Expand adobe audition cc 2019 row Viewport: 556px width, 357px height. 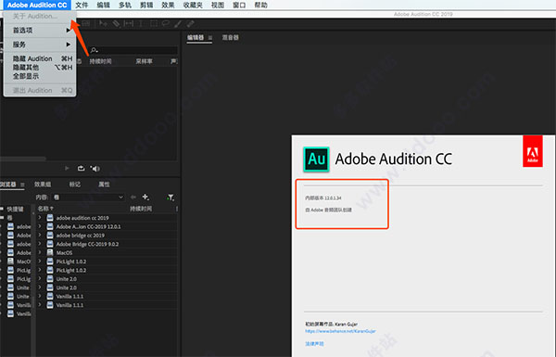coord(40,218)
